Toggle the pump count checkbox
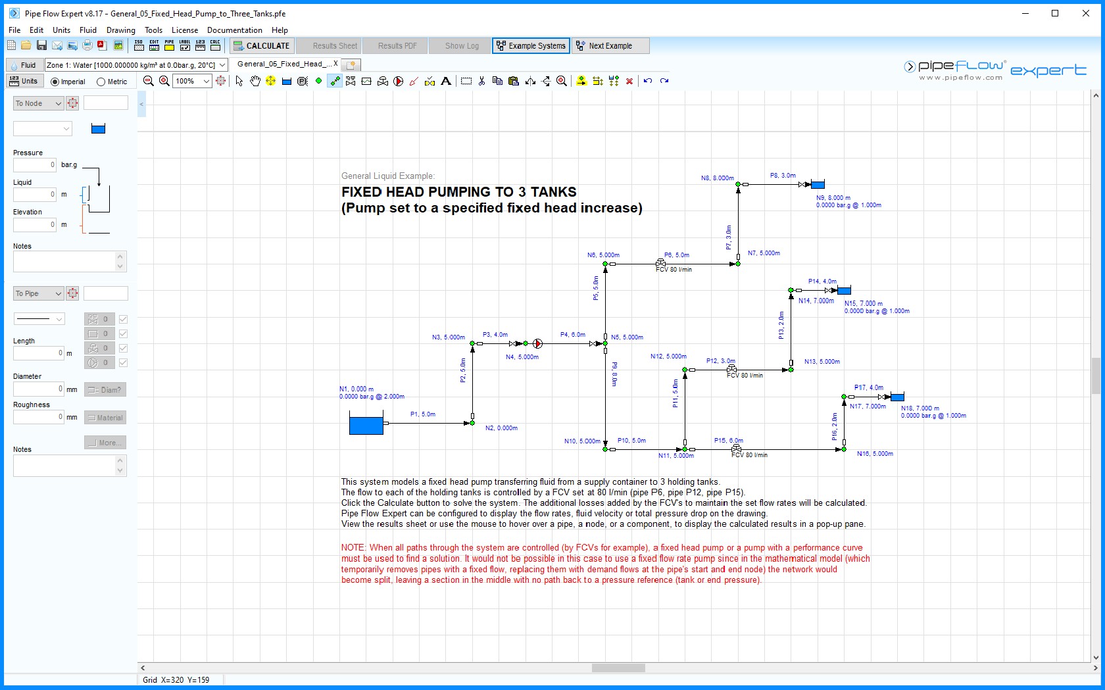The height and width of the screenshot is (690, 1105). [123, 362]
